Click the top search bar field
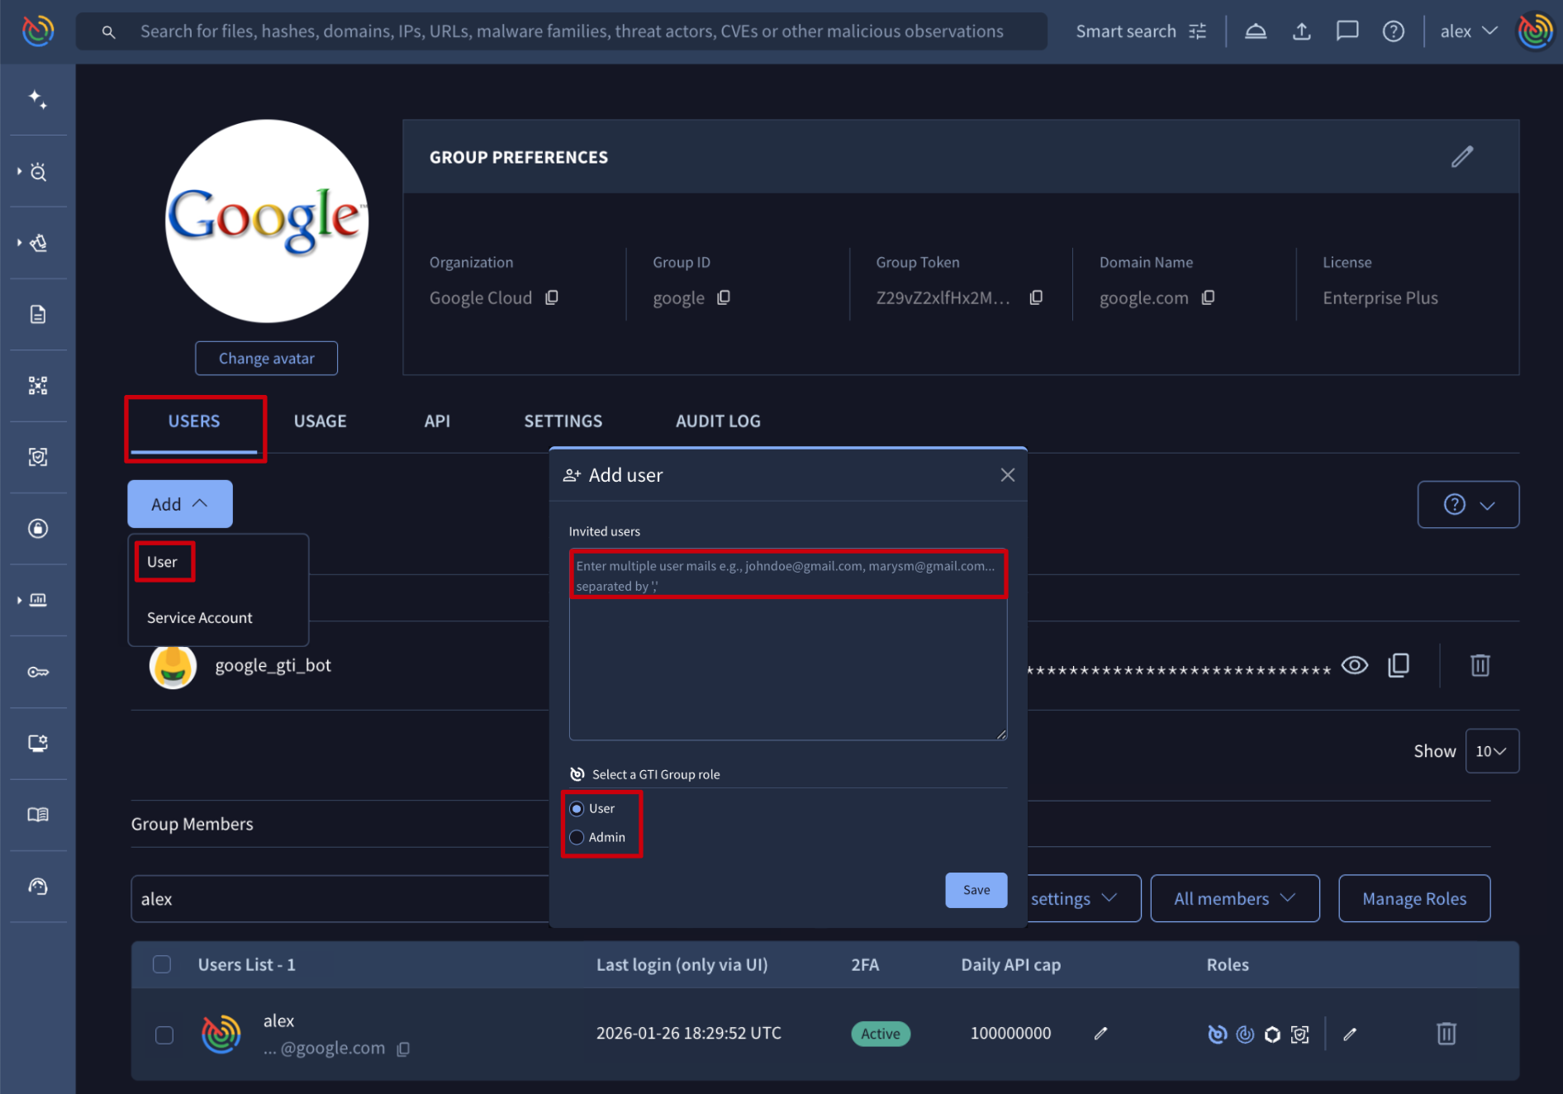This screenshot has height=1094, width=1563. tap(562, 31)
